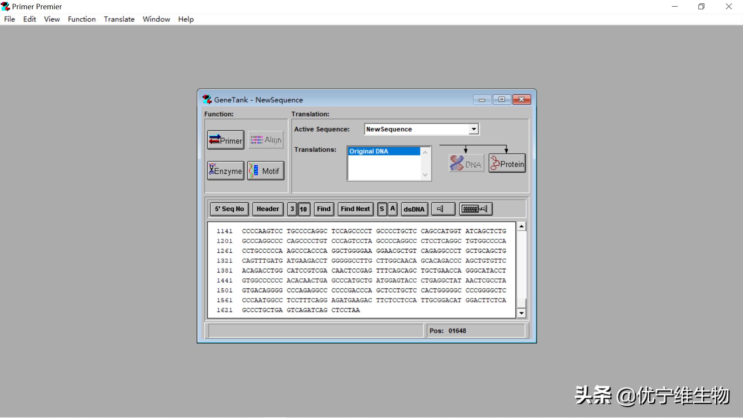Viewport: 743px width, 418px height.
Task: Click the Protein translation button
Action: coord(507,164)
